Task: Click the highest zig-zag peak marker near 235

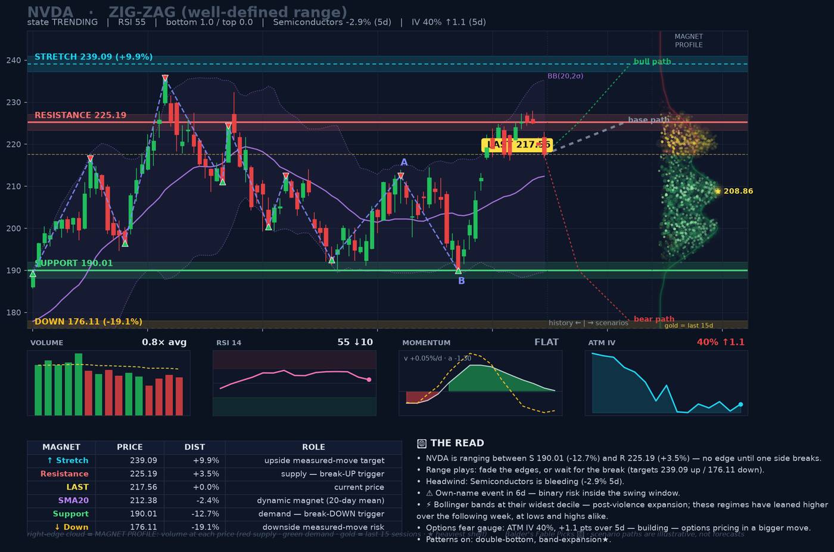Action: 165,78
